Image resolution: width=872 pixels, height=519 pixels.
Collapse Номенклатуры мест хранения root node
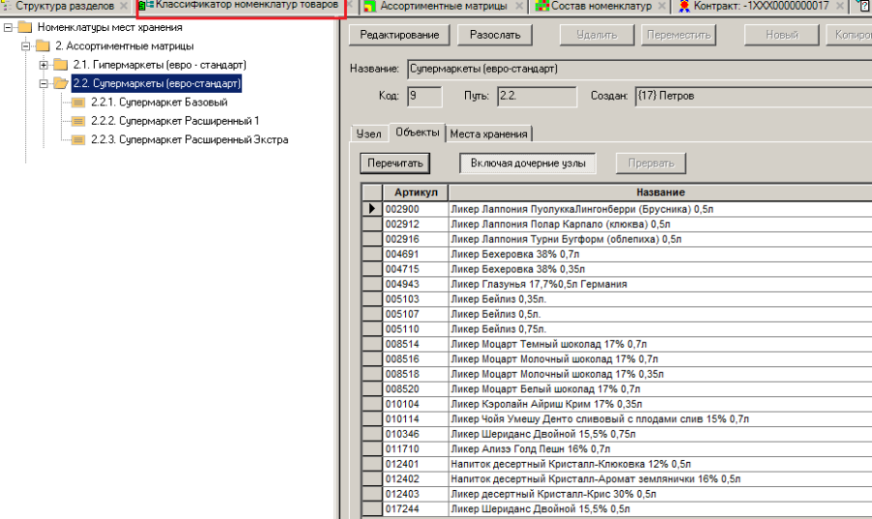tap(8, 27)
